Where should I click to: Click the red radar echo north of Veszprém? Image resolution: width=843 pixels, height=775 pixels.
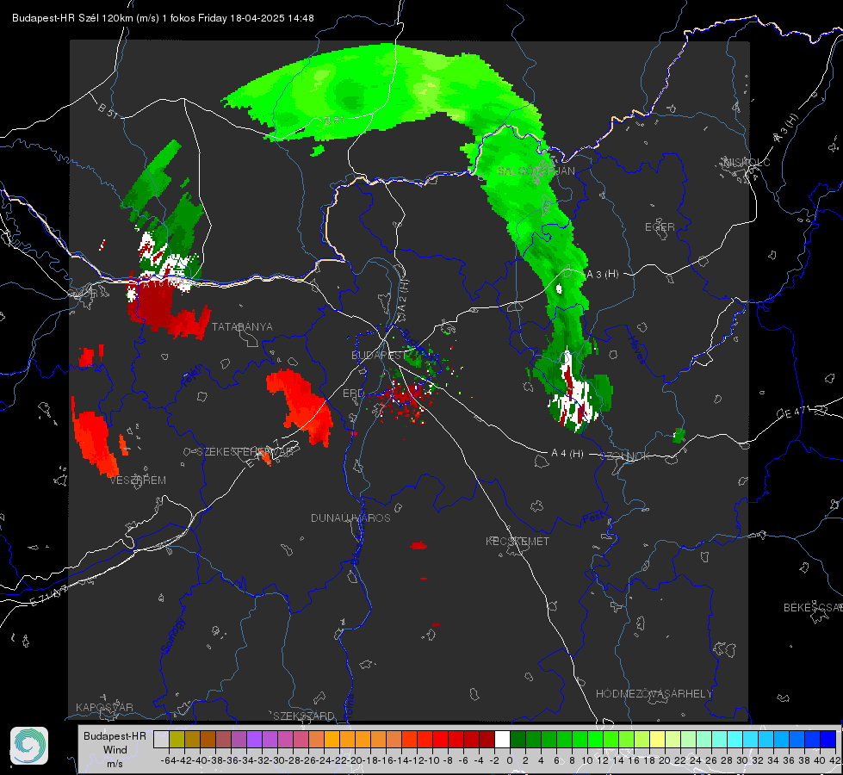point(95,442)
